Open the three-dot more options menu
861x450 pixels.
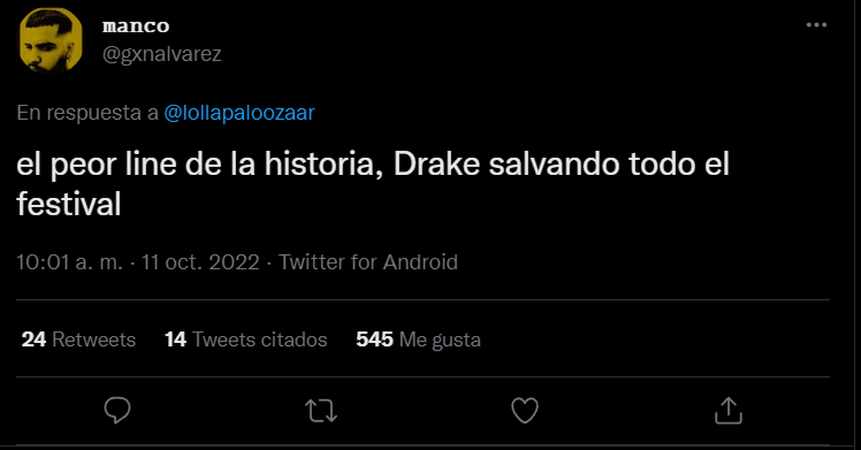point(817,25)
